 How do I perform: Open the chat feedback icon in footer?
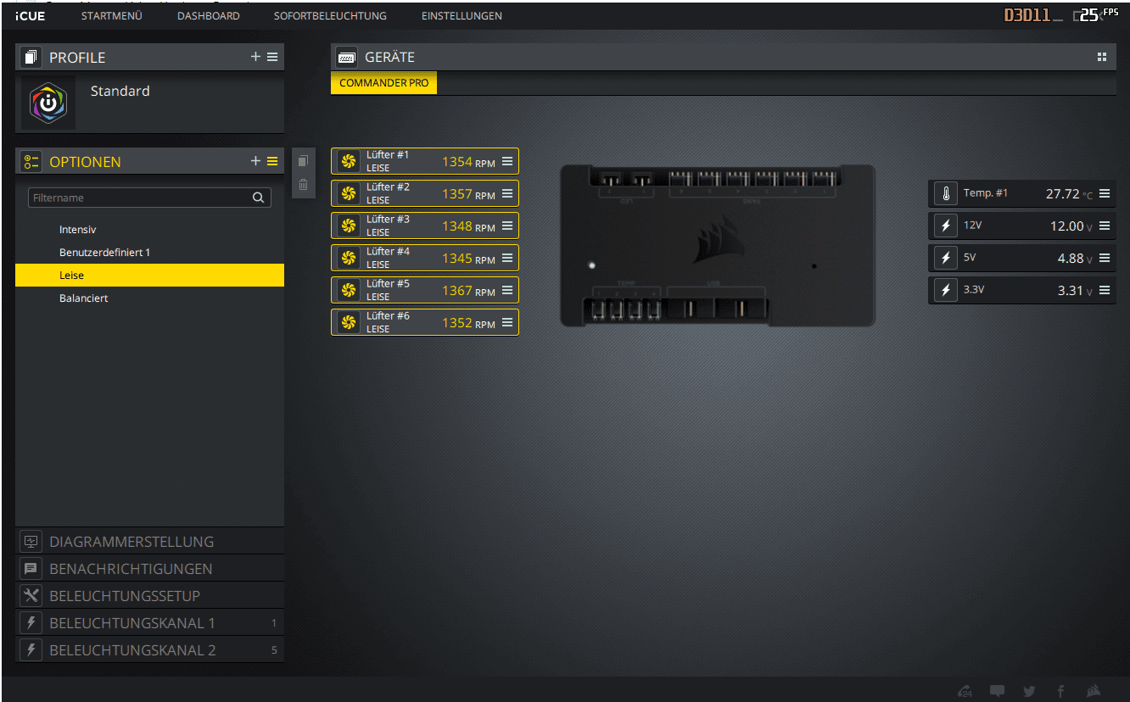pos(997,691)
